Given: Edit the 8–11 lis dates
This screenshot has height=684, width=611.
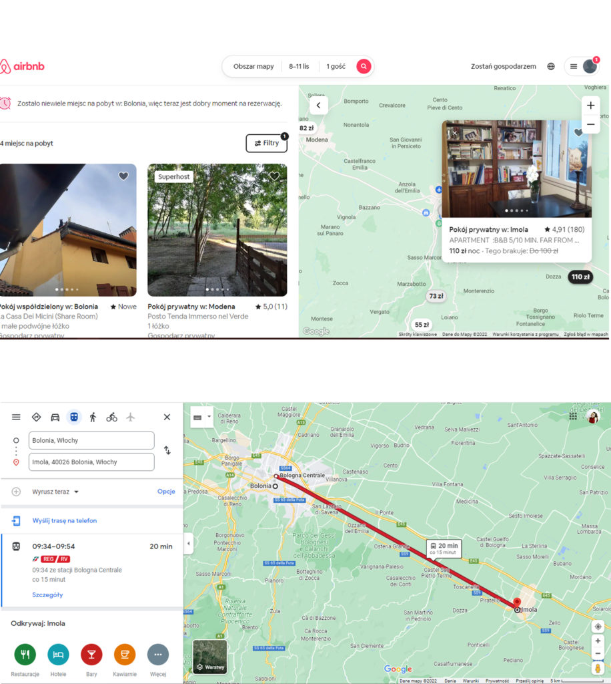Looking at the screenshot, I should point(299,66).
